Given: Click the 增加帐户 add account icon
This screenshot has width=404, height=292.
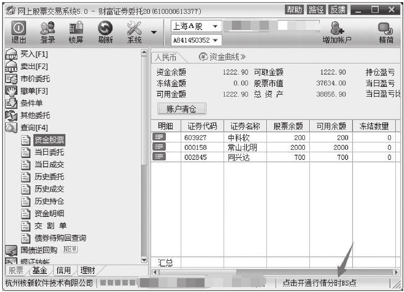Looking at the screenshot, I should [337, 32].
